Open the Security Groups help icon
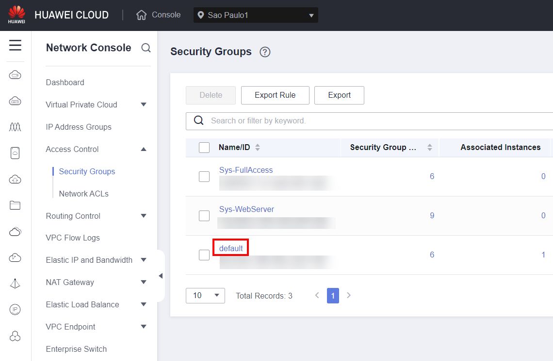 pyautogui.click(x=264, y=52)
